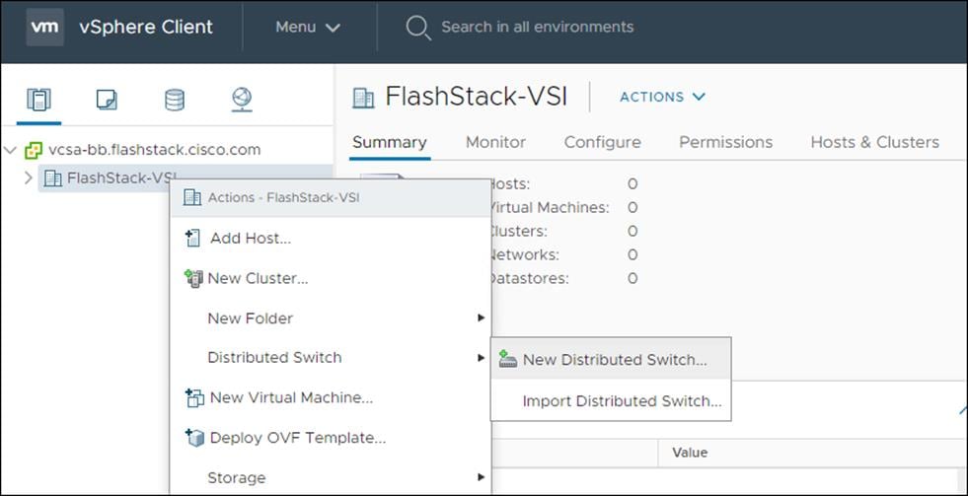Click the New Distributed Switch icon

507,359
